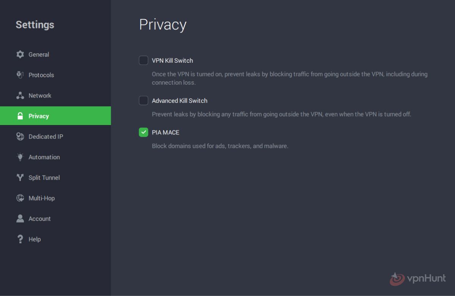Click the General gear icon
Viewport: 455px width, 296px height.
tap(20, 54)
